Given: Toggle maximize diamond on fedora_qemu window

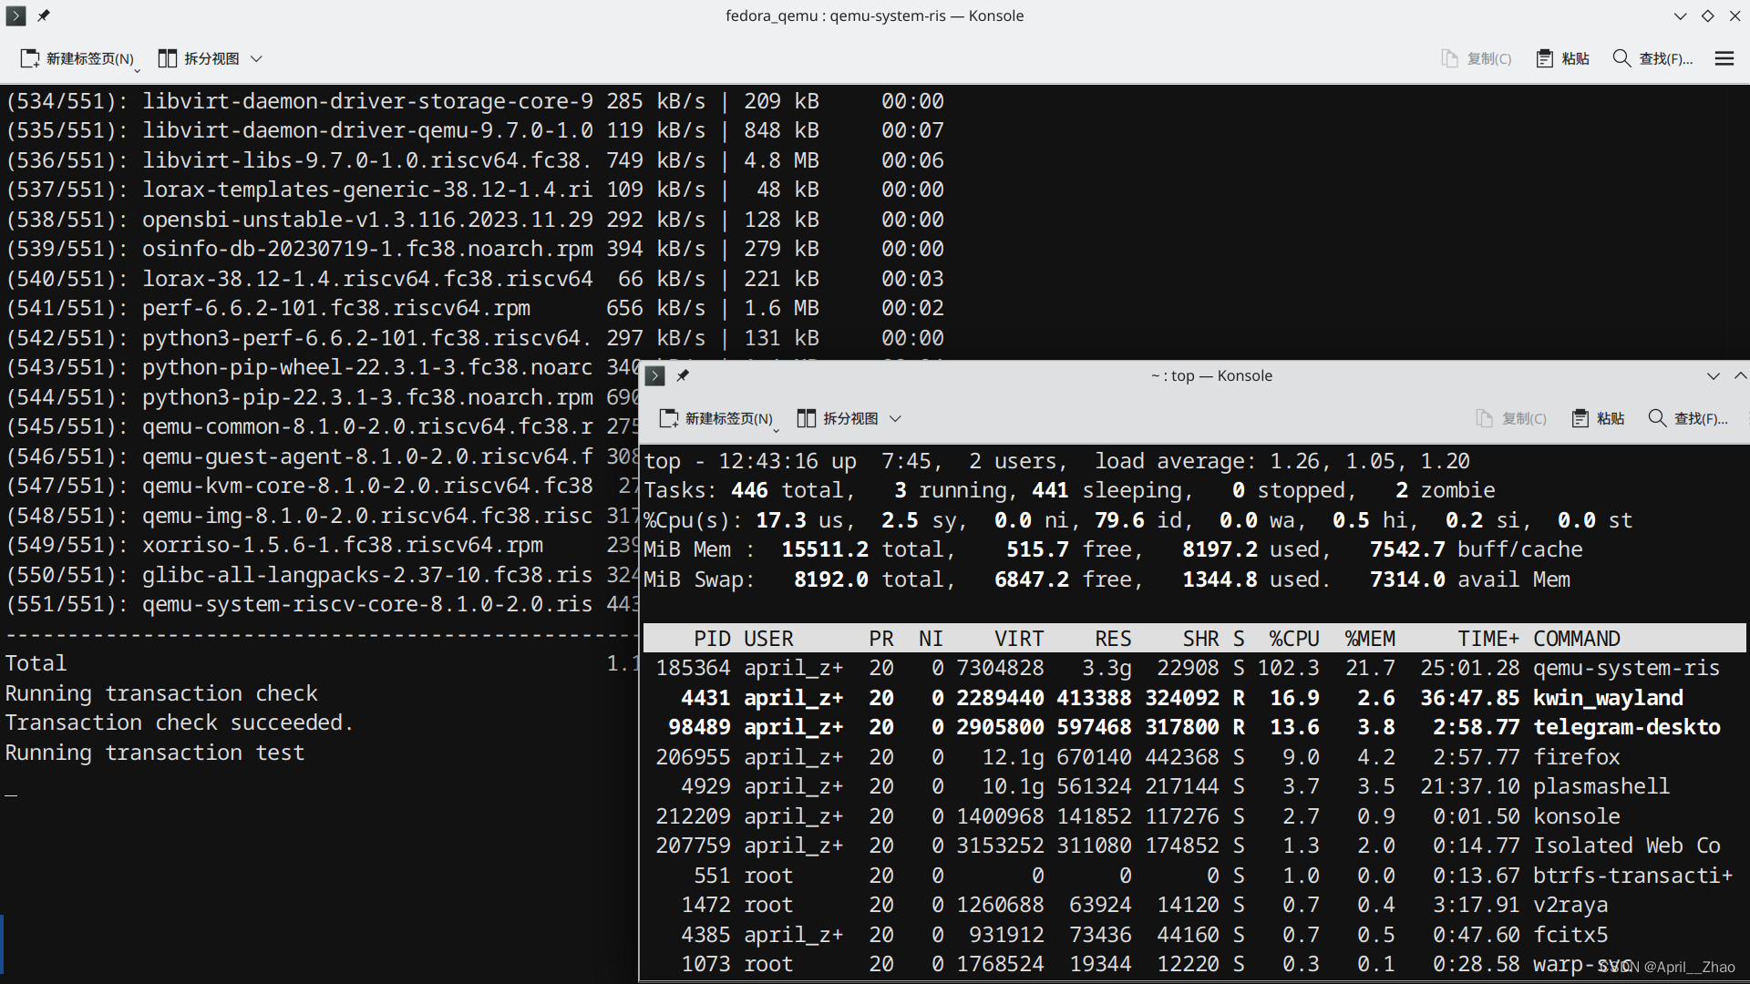Looking at the screenshot, I should [1707, 15].
